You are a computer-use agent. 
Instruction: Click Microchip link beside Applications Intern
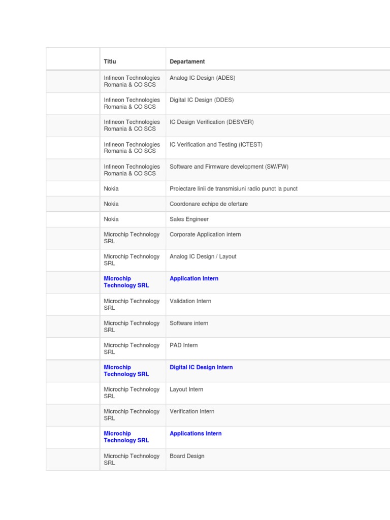pos(126,437)
